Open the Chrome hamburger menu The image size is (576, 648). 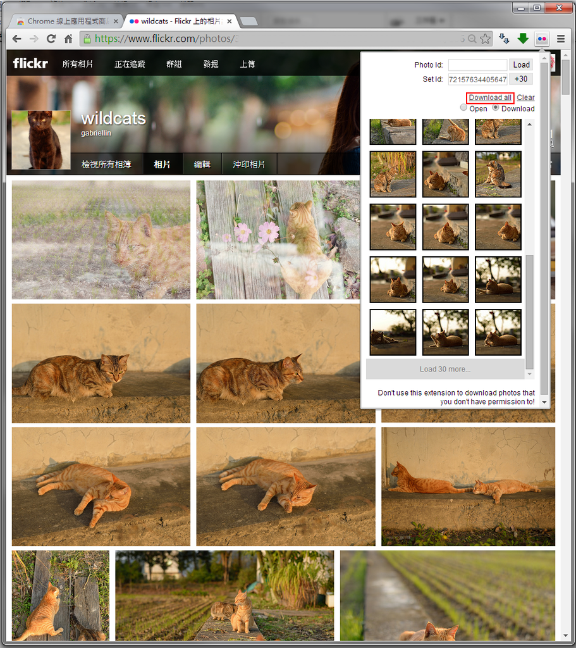pyautogui.click(x=561, y=39)
